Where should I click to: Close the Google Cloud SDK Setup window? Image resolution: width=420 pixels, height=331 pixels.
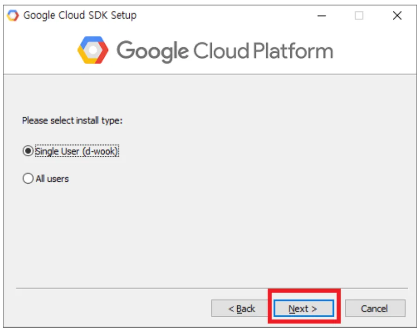pyautogui.click(x=397, y=16)
